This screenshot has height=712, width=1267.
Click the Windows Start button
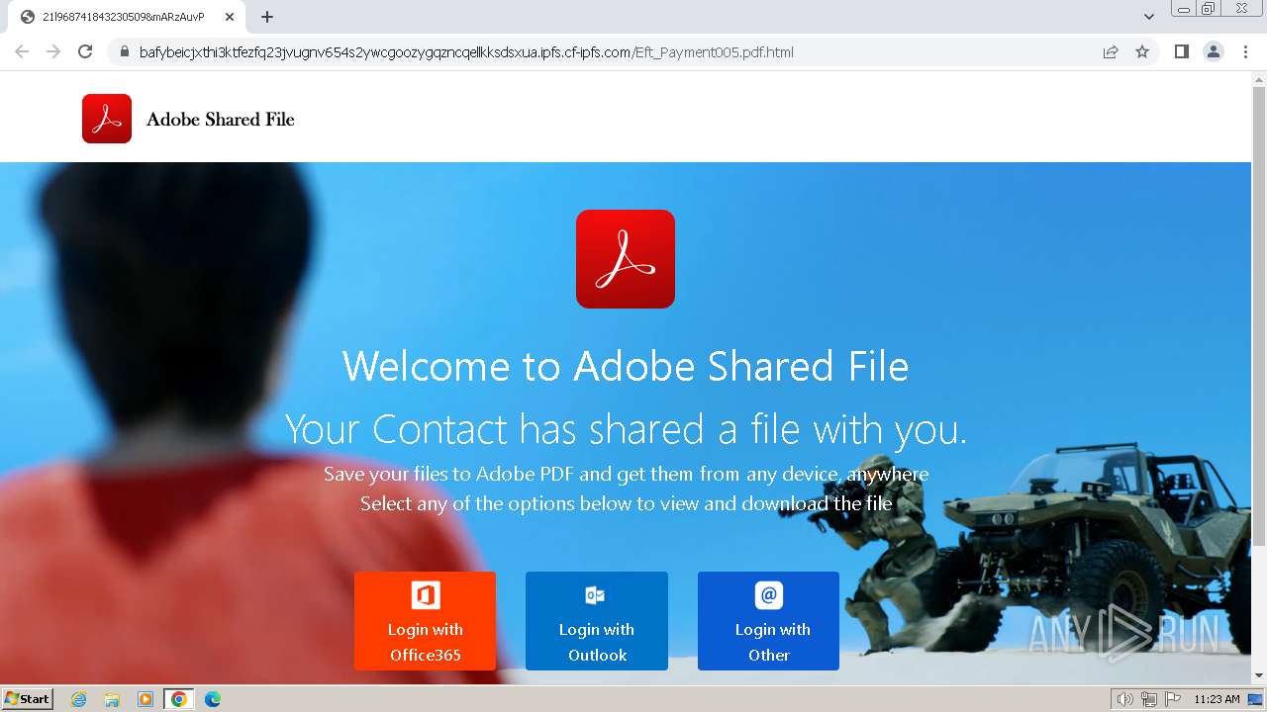[x=28, y=699]
